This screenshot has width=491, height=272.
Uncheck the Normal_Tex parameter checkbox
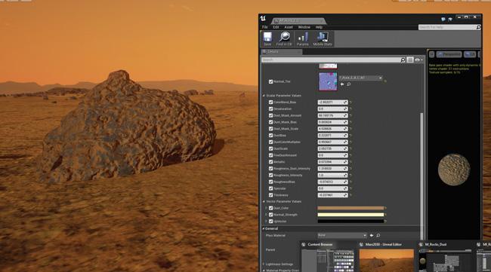(x=270, y=81)
